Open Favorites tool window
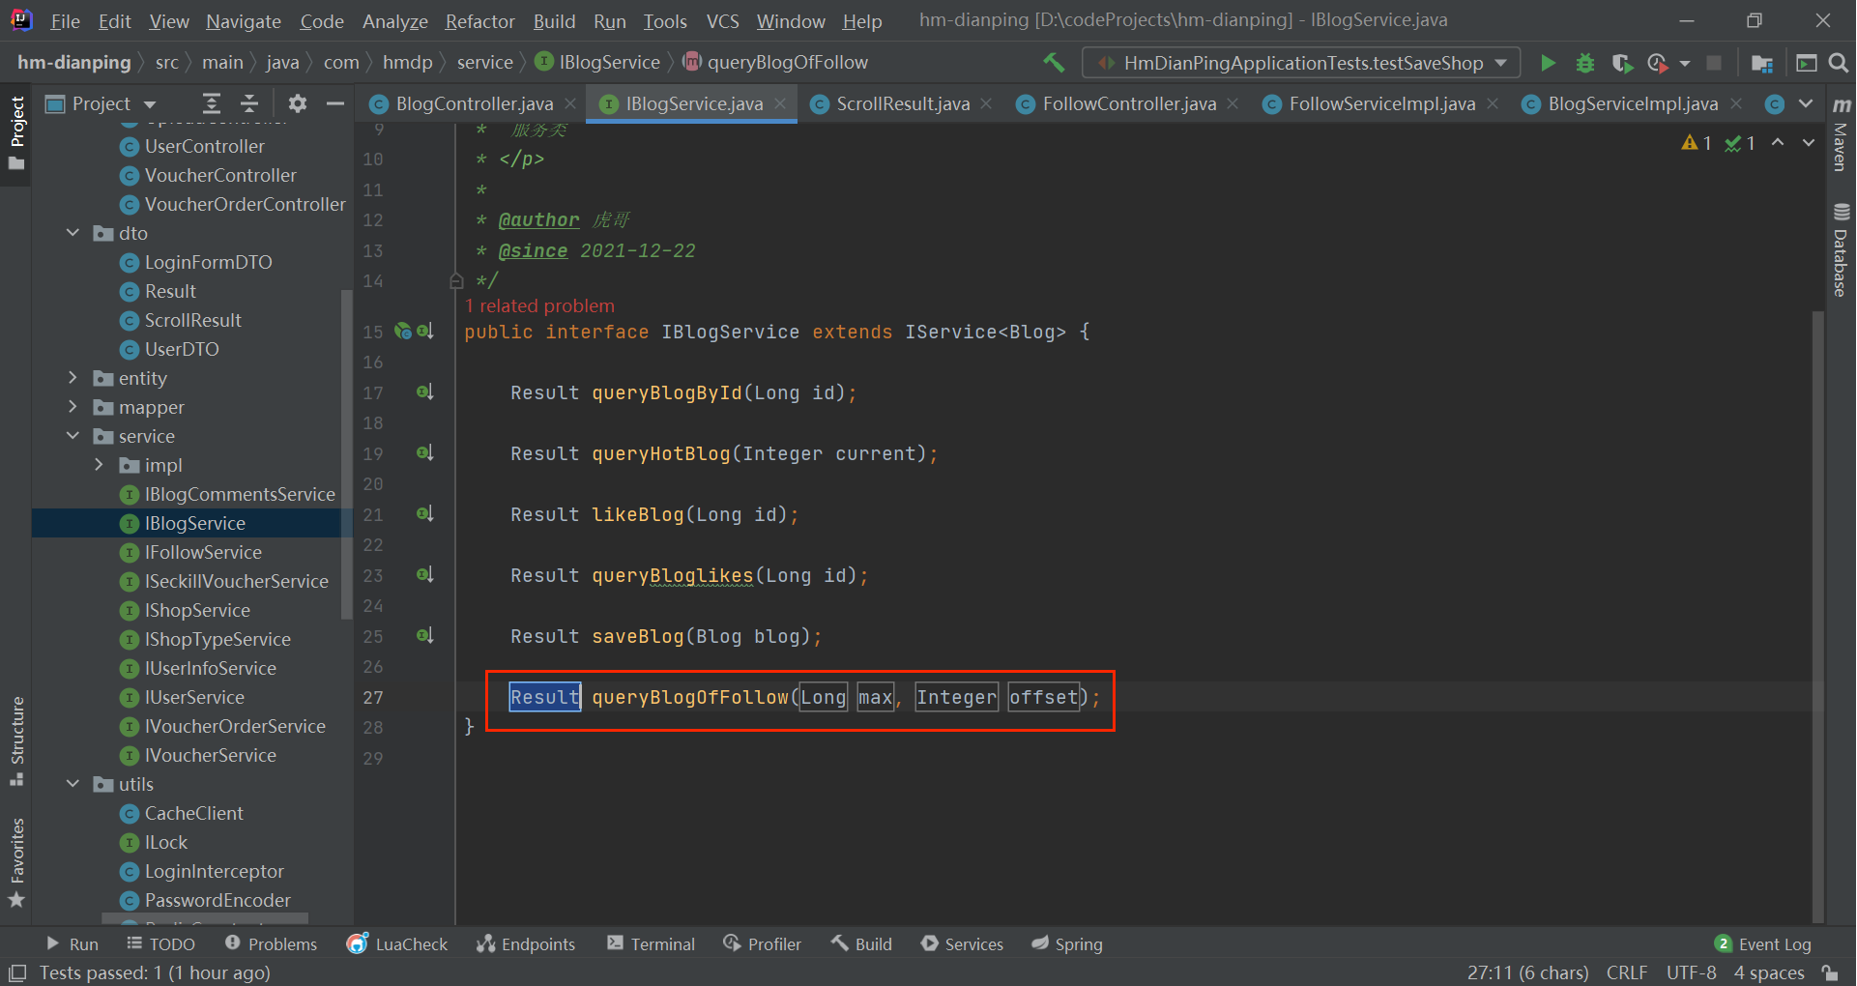The height and width of the screenshot is (986, 1857). [16, 863]
